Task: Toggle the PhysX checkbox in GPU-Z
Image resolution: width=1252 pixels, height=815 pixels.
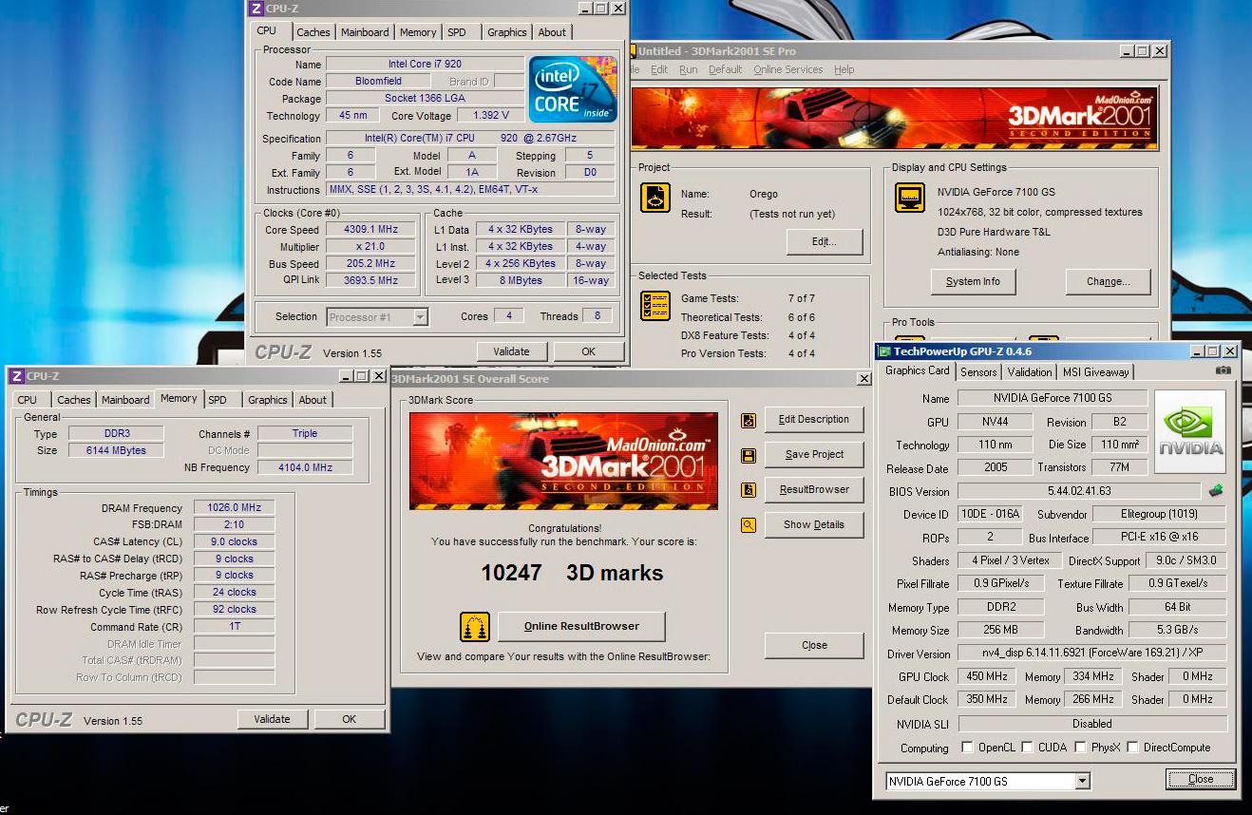Action: 1081,748
